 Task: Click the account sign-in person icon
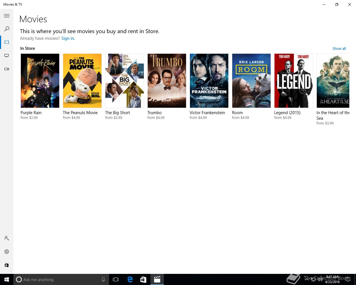point(7,238)
